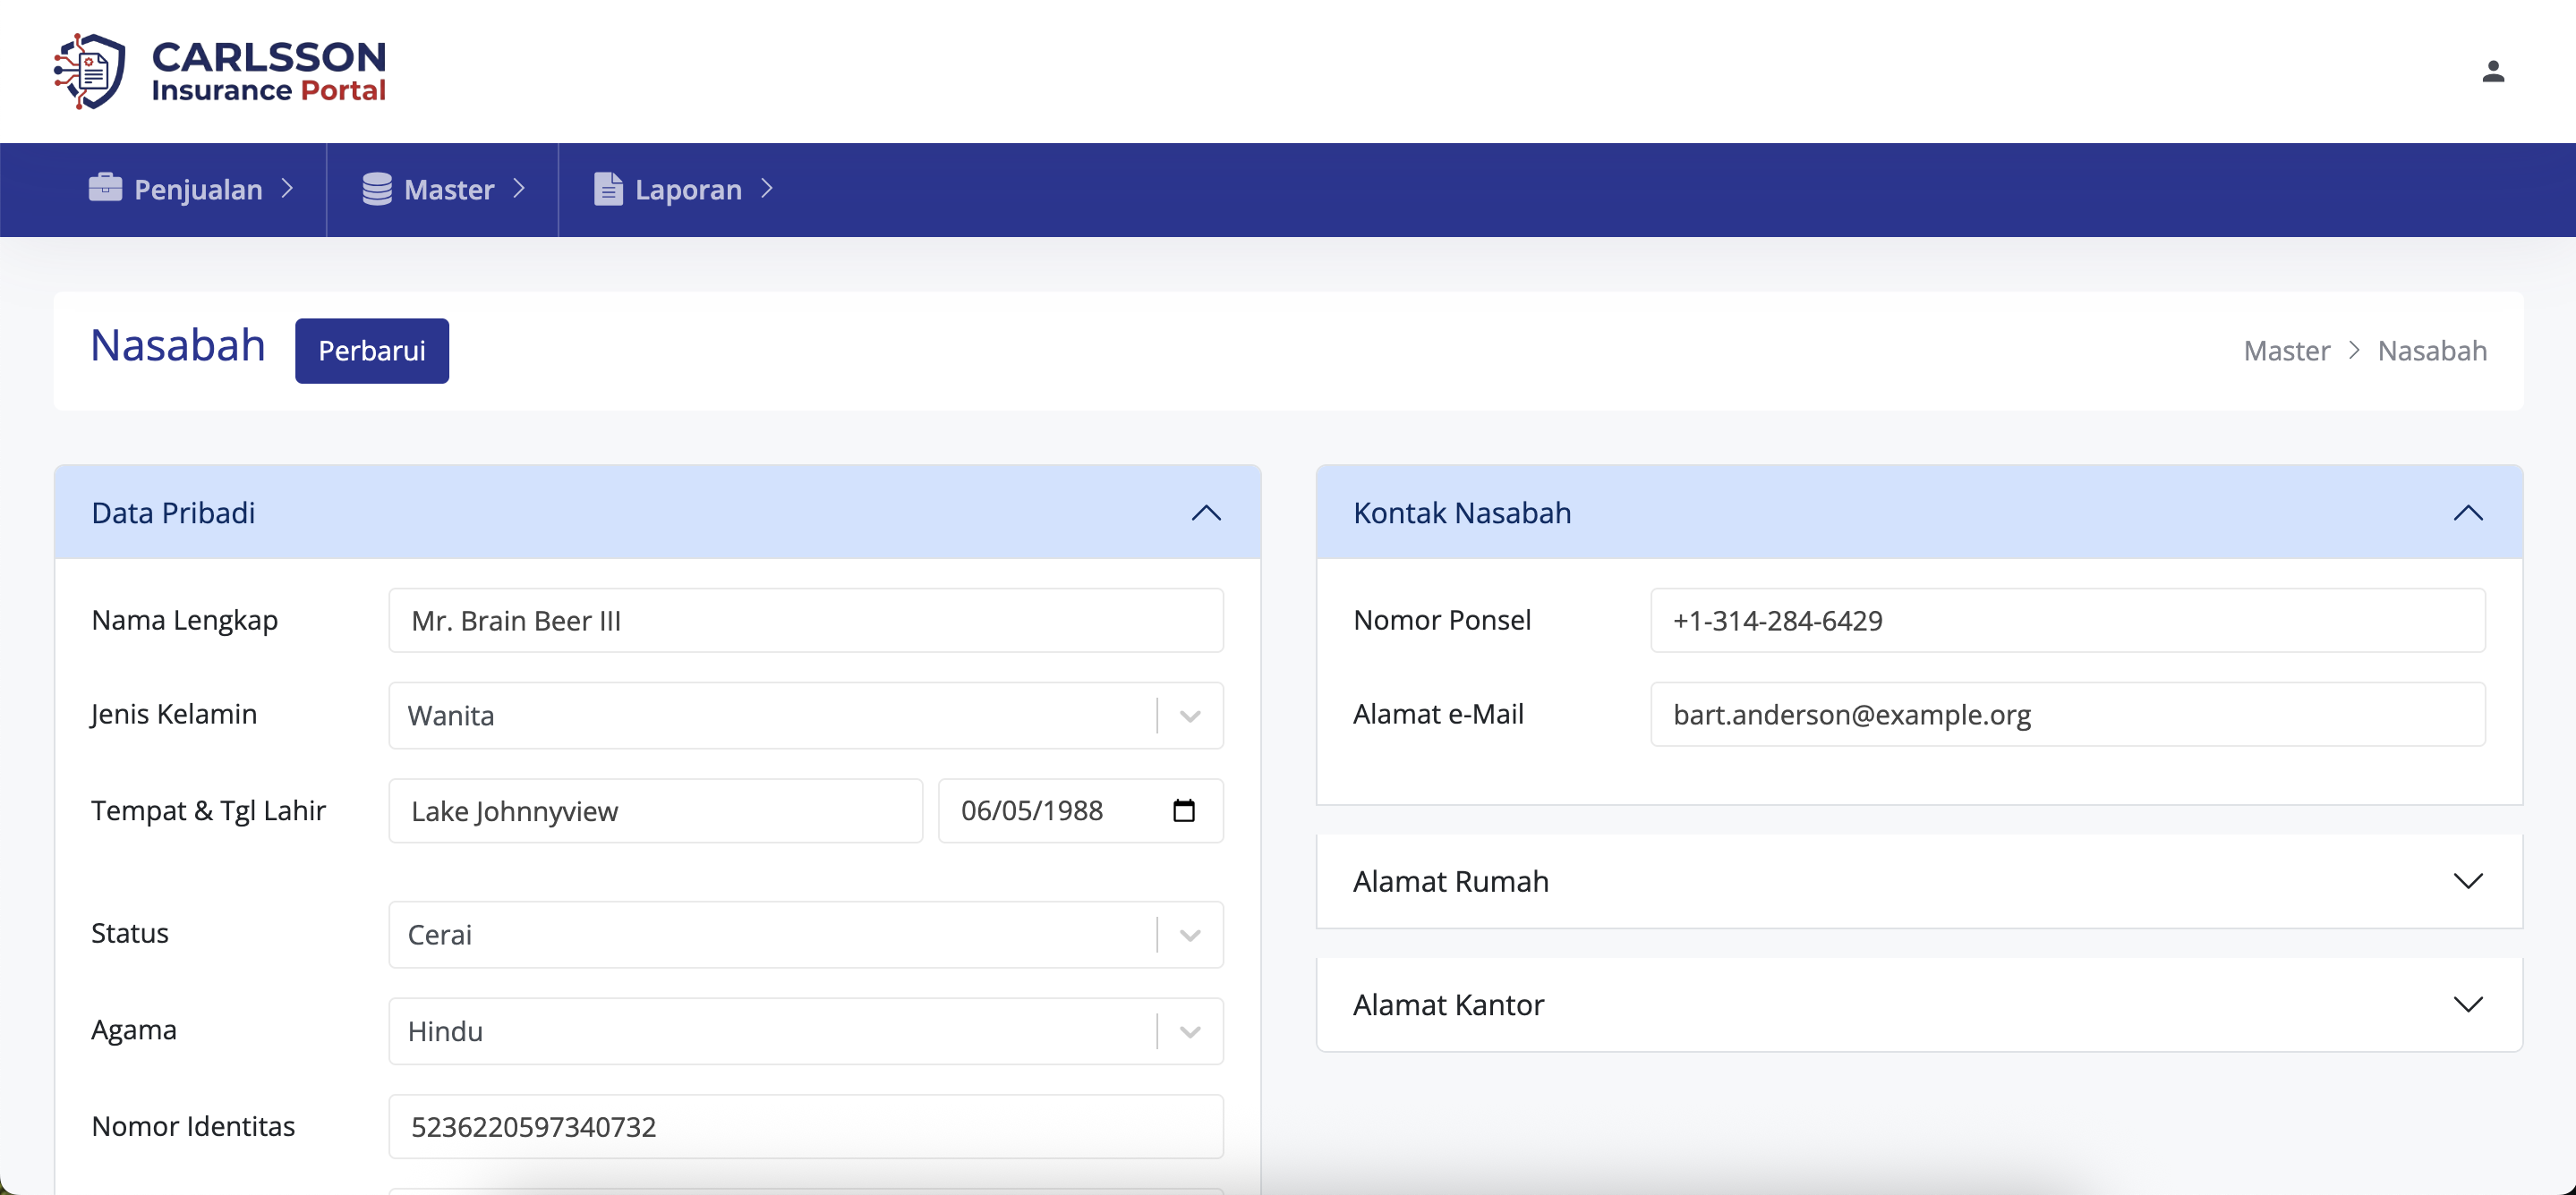Collapse the Kontak Nasabah panel
2576x1195 pixels.
2468,513
